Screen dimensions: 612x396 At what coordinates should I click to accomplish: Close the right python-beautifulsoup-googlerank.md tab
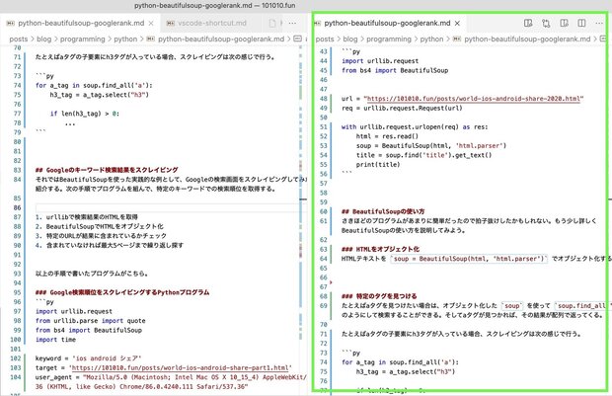[x=457, y=24]
